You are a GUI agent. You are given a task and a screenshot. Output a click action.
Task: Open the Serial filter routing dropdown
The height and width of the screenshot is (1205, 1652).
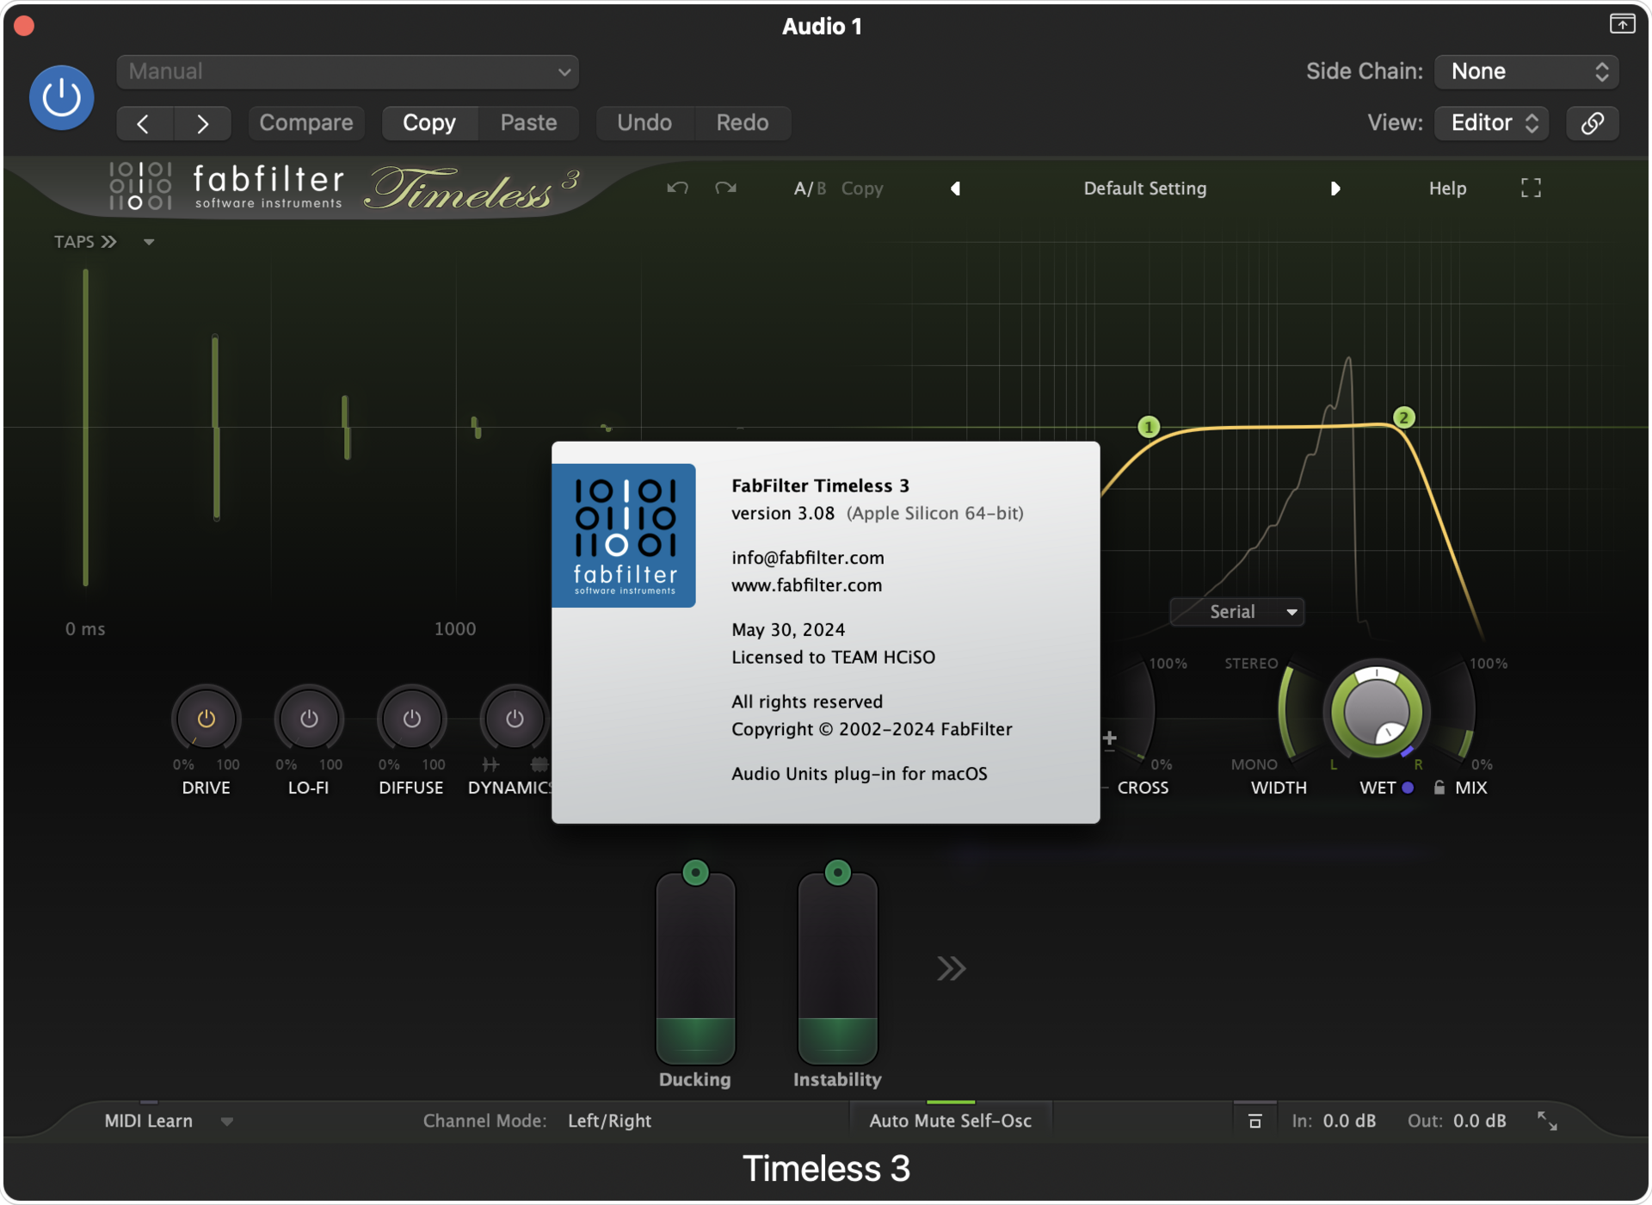[x=1237, y=612]
